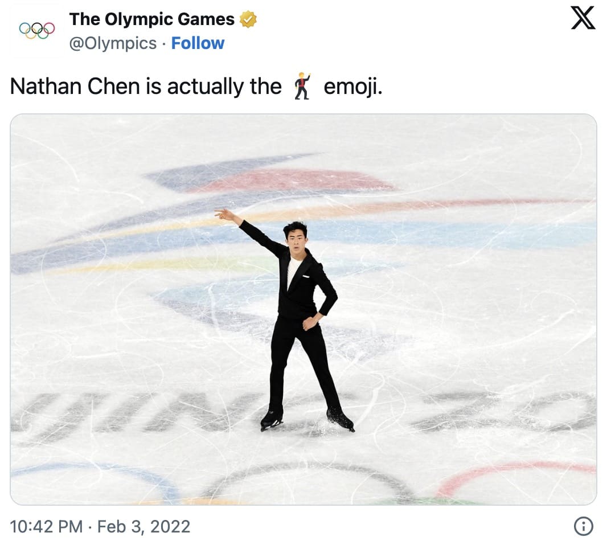Viewport: 615px width, 549px height.
Task: Follow the @Olympics account
Action: [198, 43]
